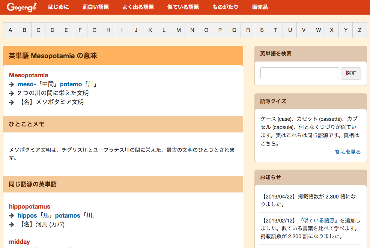Select the R alphabet button
Viewport: 370px width, 248px height.
(x=248, y=30)
